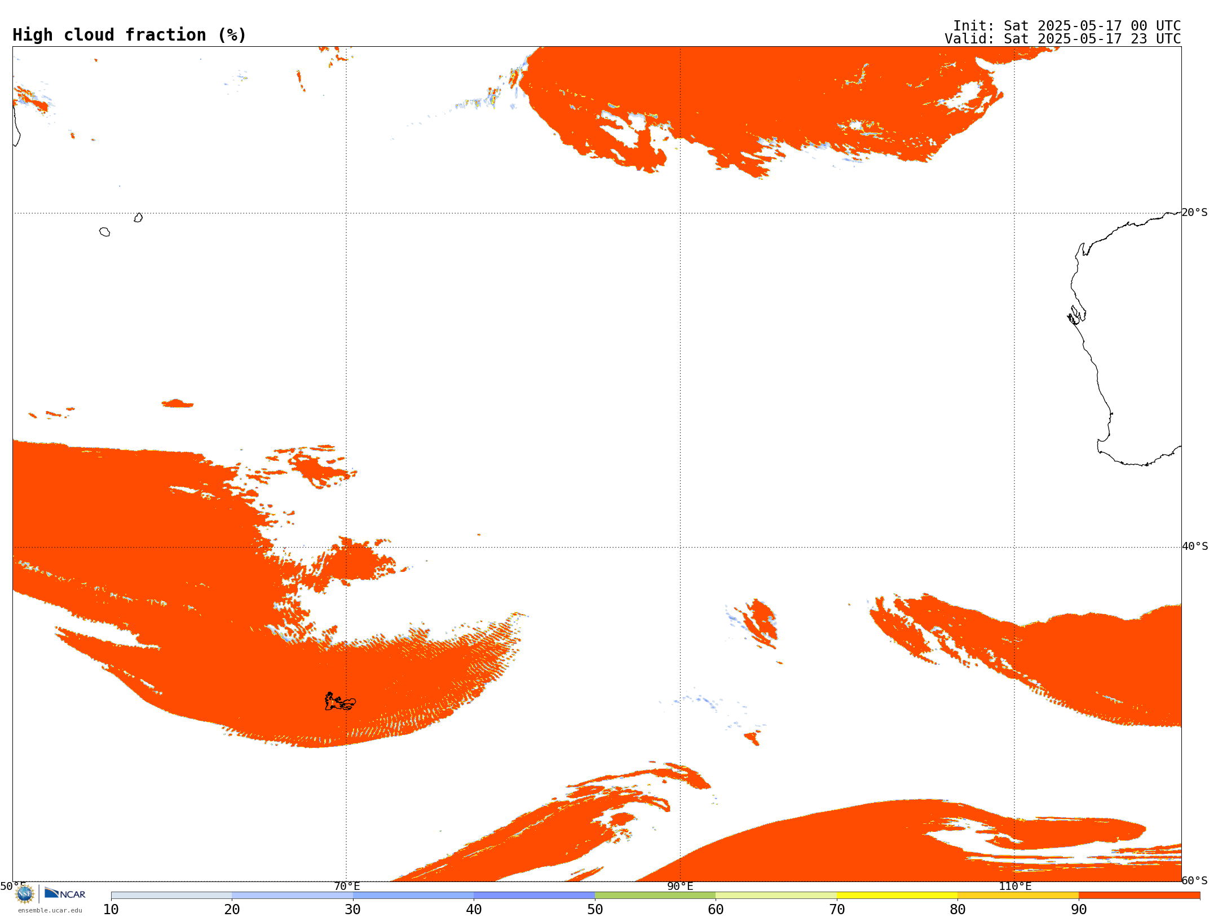
Task: Click the 30-40 blue colorbar segment
Action: pyautogui.click(x=413, y=896)
